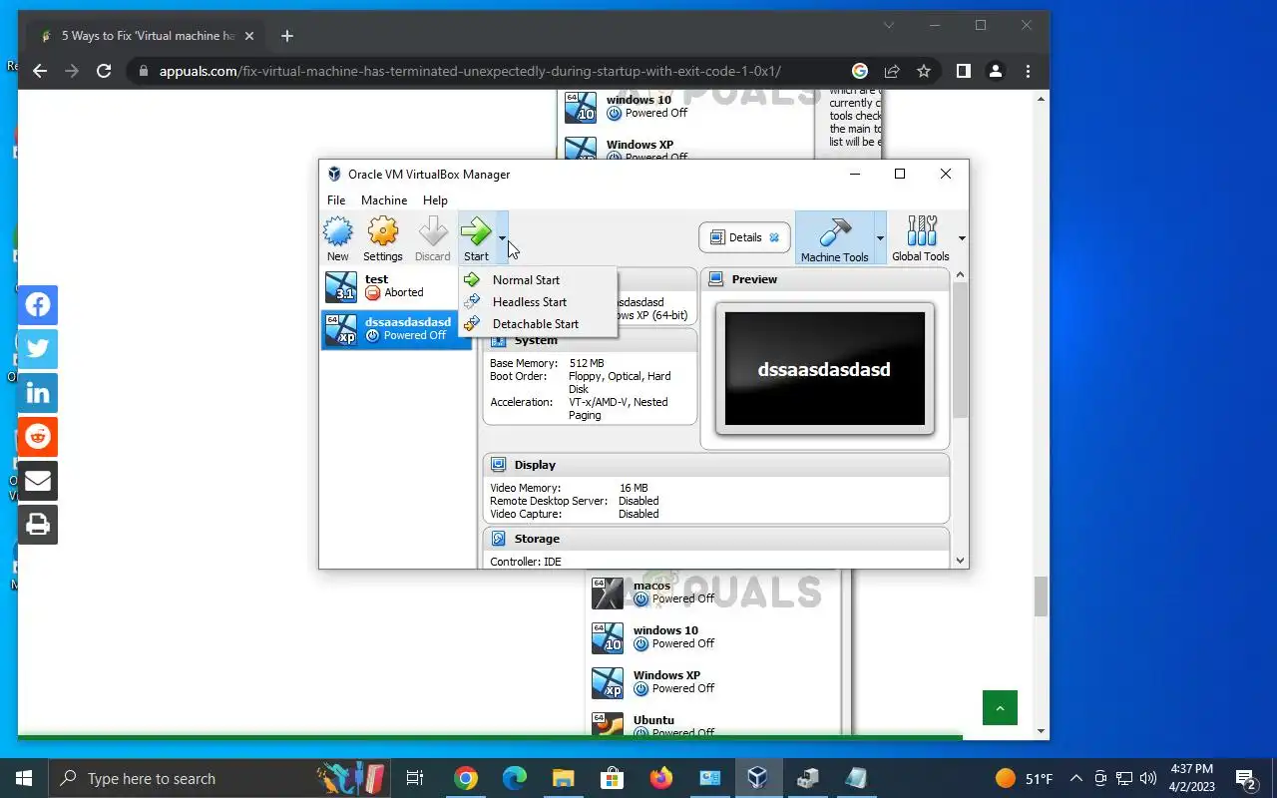
Task: Open Firefox from the taskbar
Action: click(x=660, y=778)
